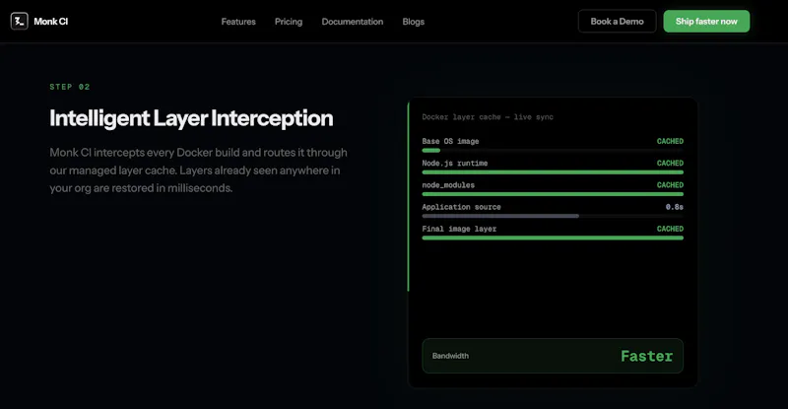This screenshot has width=788, height=409.
Task: Click the CACHED status for node_modules
Action: pos(670,185)
